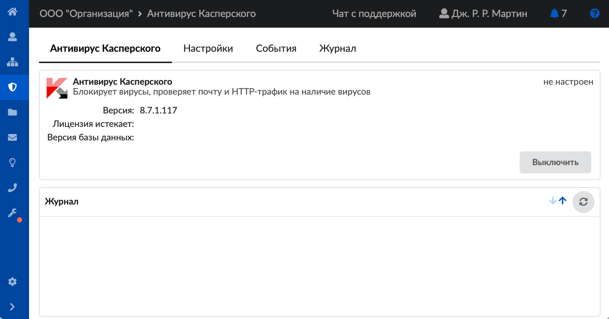Screen dimensions: 609x319
Task: Open the network structure icon in the sidebar
Action: [12, 62]
